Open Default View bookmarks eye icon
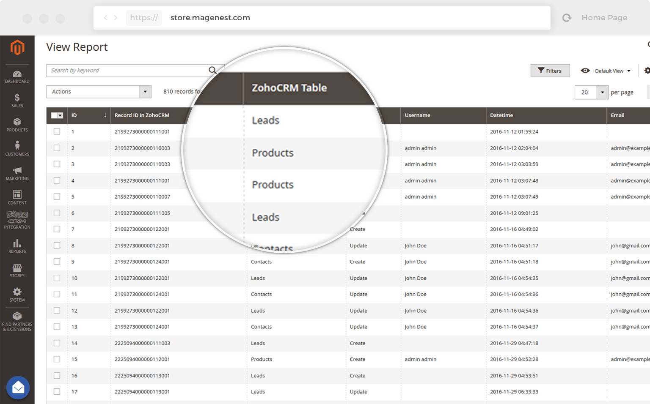Viewport: 650px width, 404px height. (585, 71)
